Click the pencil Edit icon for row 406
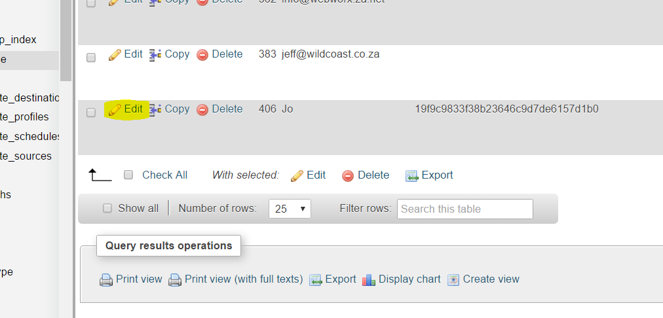Image resolution: width=663 pixels, height=318 pixels. coord(115,110)
